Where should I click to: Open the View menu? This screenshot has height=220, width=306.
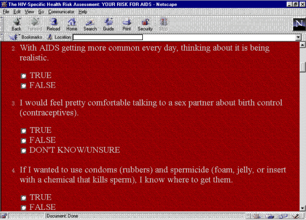coord(29,11)
